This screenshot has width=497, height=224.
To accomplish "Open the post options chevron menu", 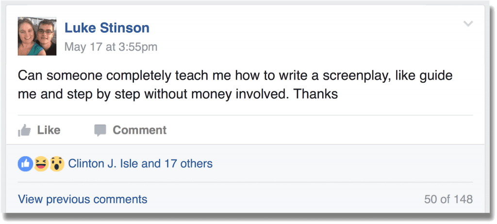I will [x=468, y=24].
